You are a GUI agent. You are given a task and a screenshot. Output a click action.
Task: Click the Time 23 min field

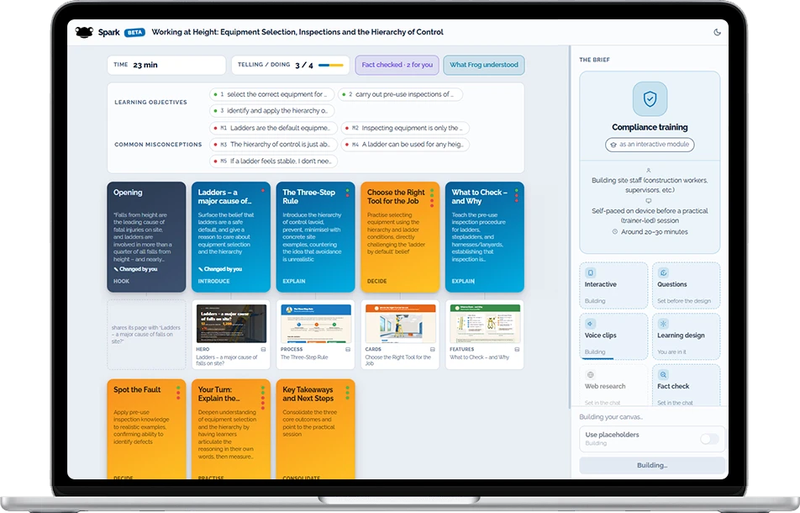point(166,65)
